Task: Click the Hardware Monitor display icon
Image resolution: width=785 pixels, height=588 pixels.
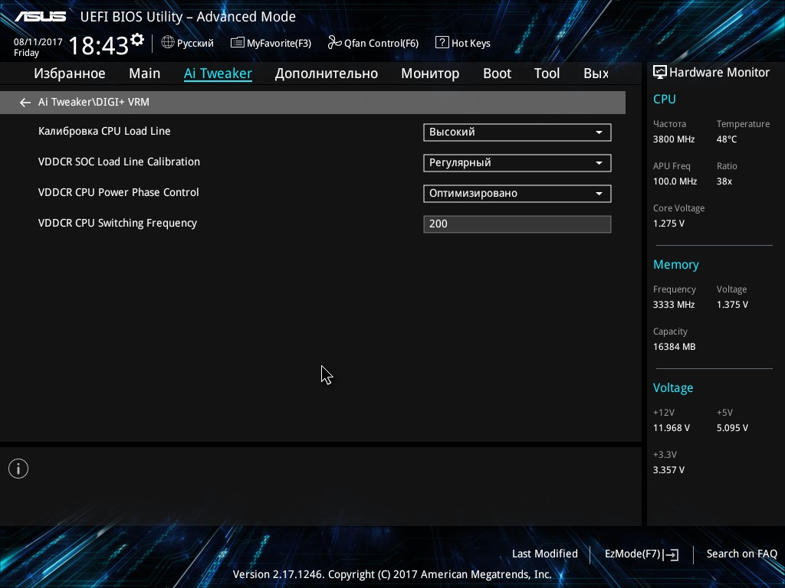Action: pyautogui.click(x=660, y=73)
